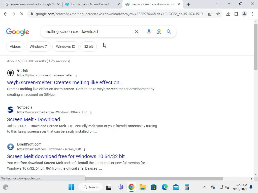Click the site lock icon

tap(32, 14)
